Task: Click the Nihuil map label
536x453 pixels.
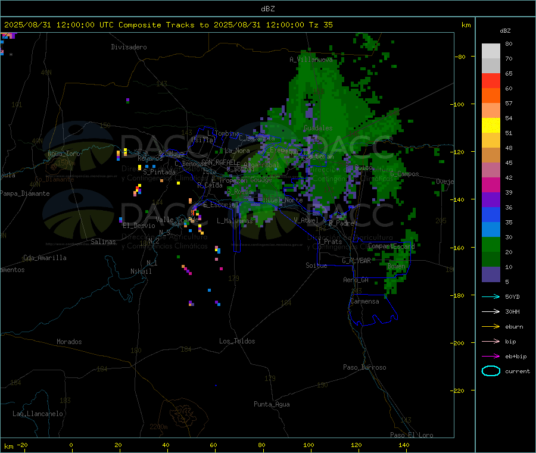Action: coord(141,271)
